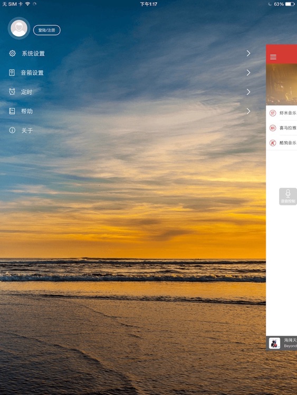
Task: Click the speaker icon for 音箱设置
Action: (x=12, y=73)
